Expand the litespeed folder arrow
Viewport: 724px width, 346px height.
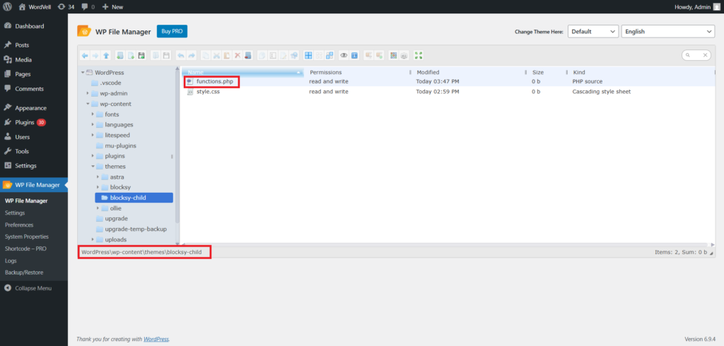[x=93, y=135]
